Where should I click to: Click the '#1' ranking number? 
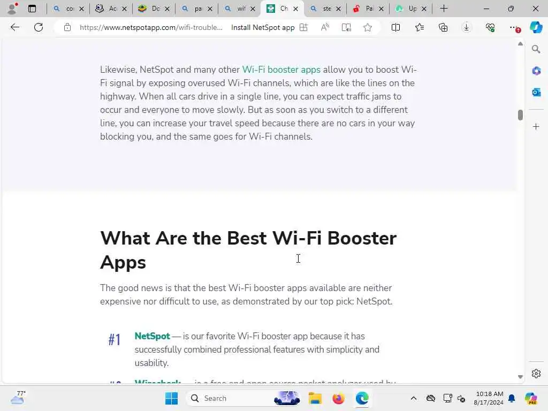(115, 339)
